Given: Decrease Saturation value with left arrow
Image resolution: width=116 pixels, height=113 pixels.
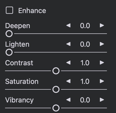Looking at the screenshot, I should 68,81.
